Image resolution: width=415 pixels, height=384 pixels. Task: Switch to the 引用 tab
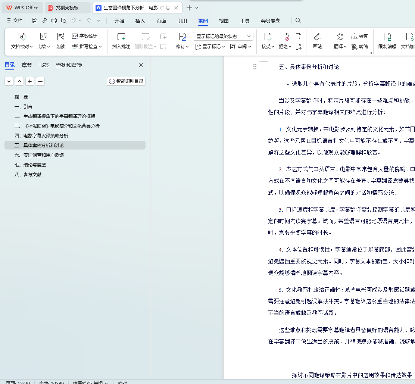182,21
